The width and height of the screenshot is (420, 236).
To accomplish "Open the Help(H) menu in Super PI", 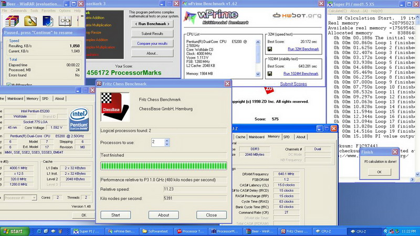I will (x=376, y=11).
